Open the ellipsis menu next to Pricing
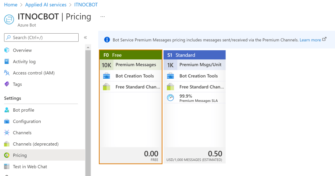The image size is (335, 176). tap(103, 16)
